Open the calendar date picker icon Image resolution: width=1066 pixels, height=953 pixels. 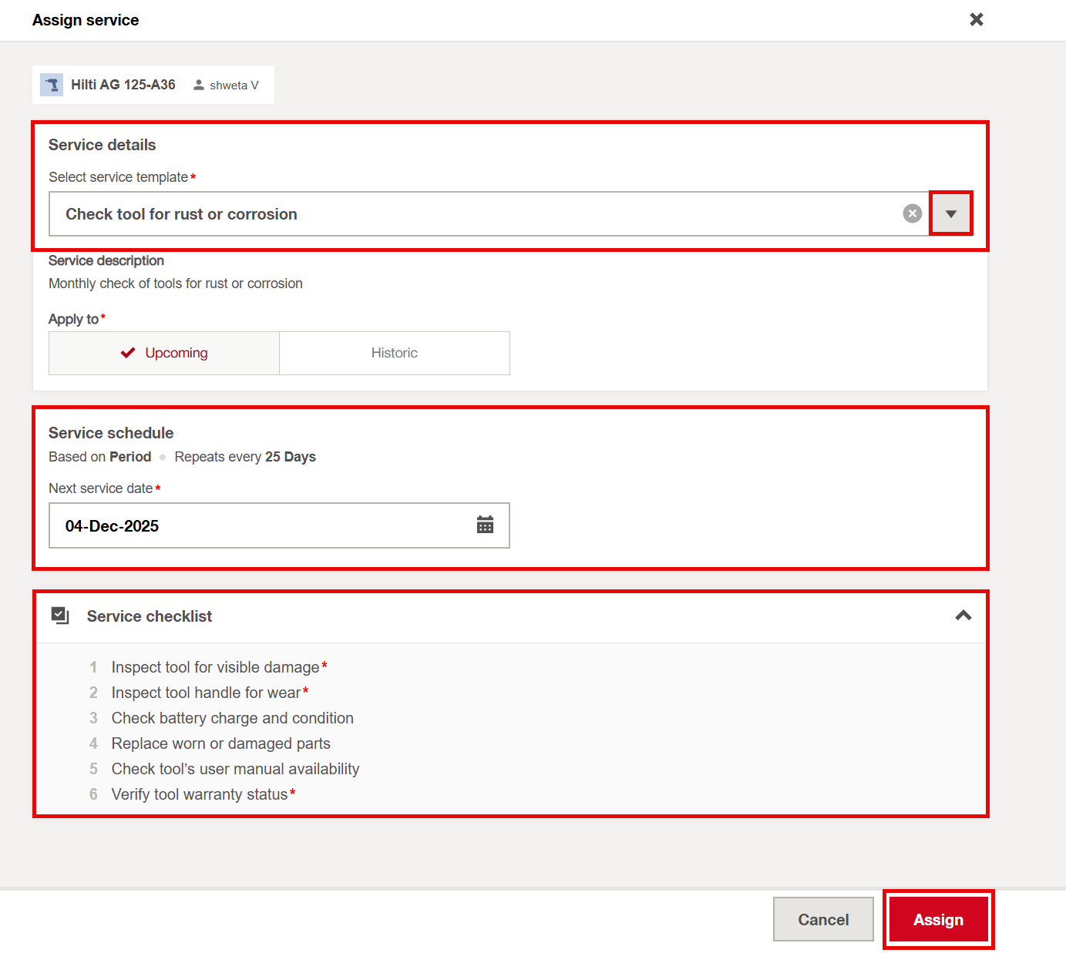pyautogui.click(x=485, y=525)
